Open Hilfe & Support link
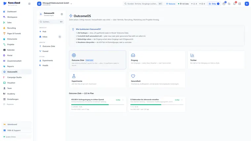The width and height of the screenshot is (251, 141). pyautogui.click(x=14, y=130)
